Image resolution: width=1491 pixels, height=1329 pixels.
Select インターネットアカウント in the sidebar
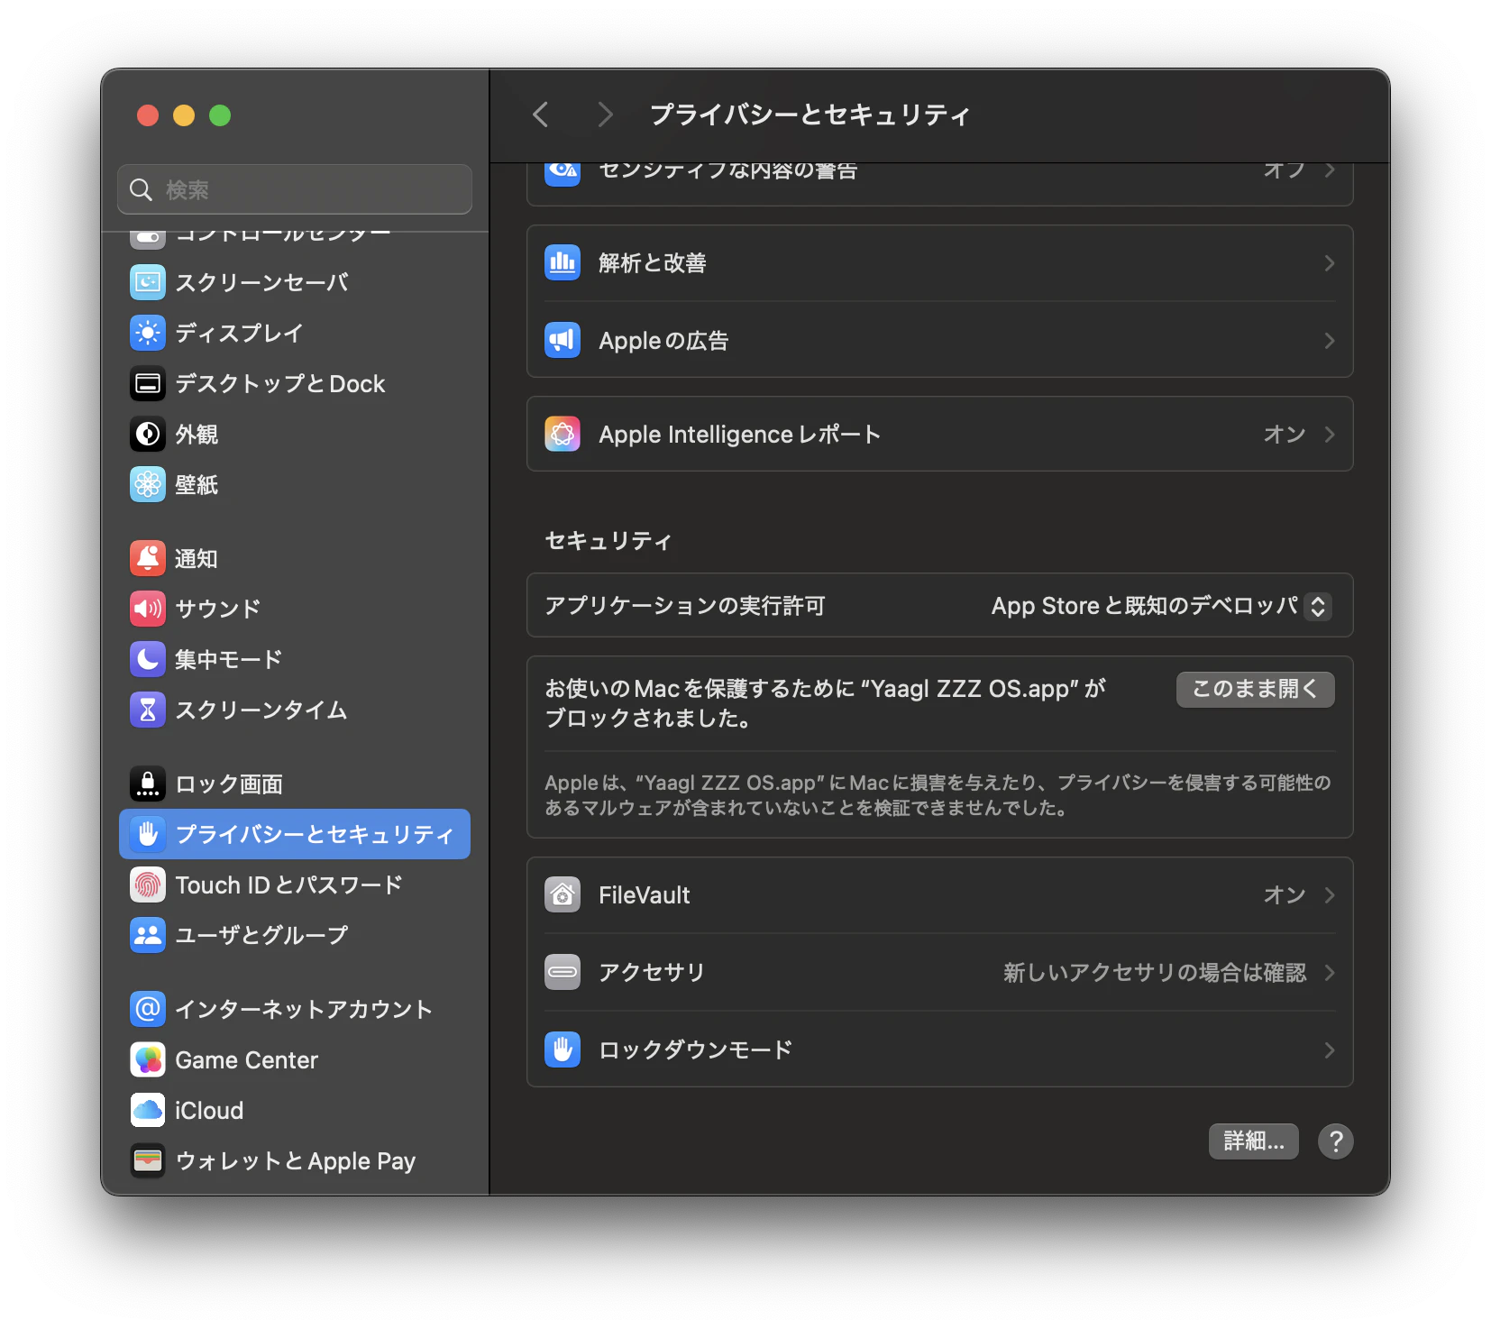295,1009
